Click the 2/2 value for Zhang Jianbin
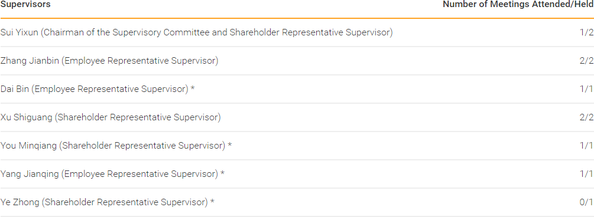The height and width of the screenshot is (217, 594). (586, 61)
